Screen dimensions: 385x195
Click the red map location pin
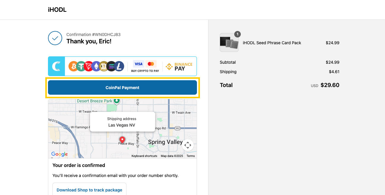(x=122, y=140)
